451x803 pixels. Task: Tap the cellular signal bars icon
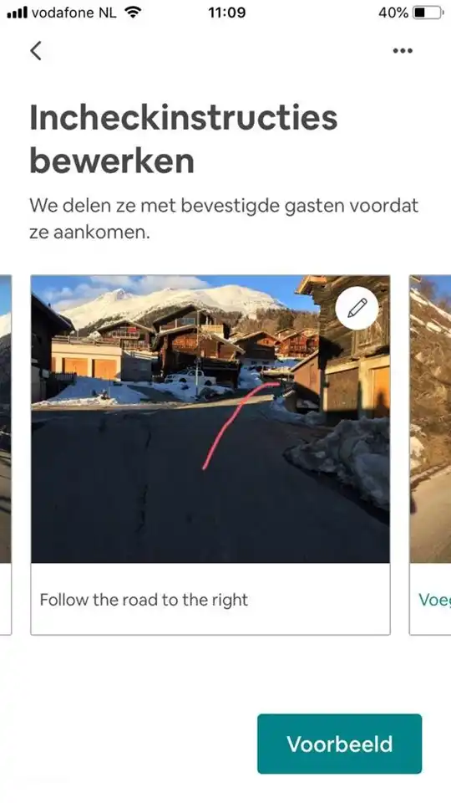point(17,13)
